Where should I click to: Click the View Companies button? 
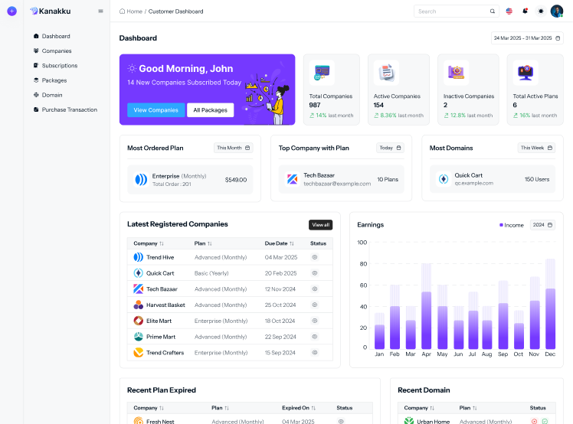156,110
